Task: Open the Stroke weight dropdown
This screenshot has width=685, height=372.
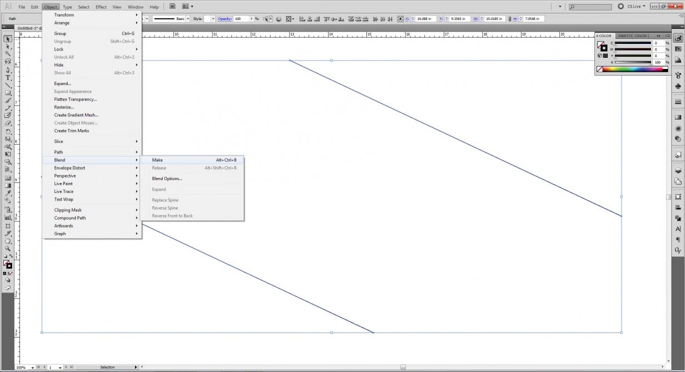Action: tap(146, 18)
